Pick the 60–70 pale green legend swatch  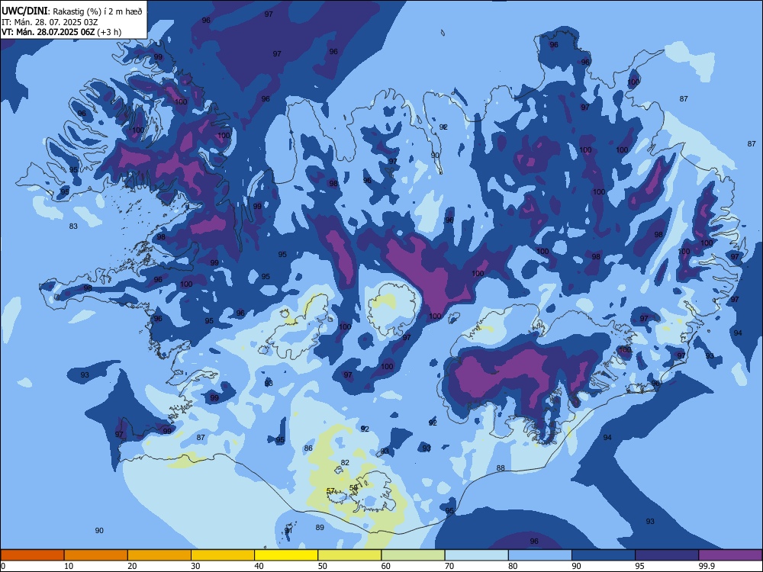tap(413, 555)
